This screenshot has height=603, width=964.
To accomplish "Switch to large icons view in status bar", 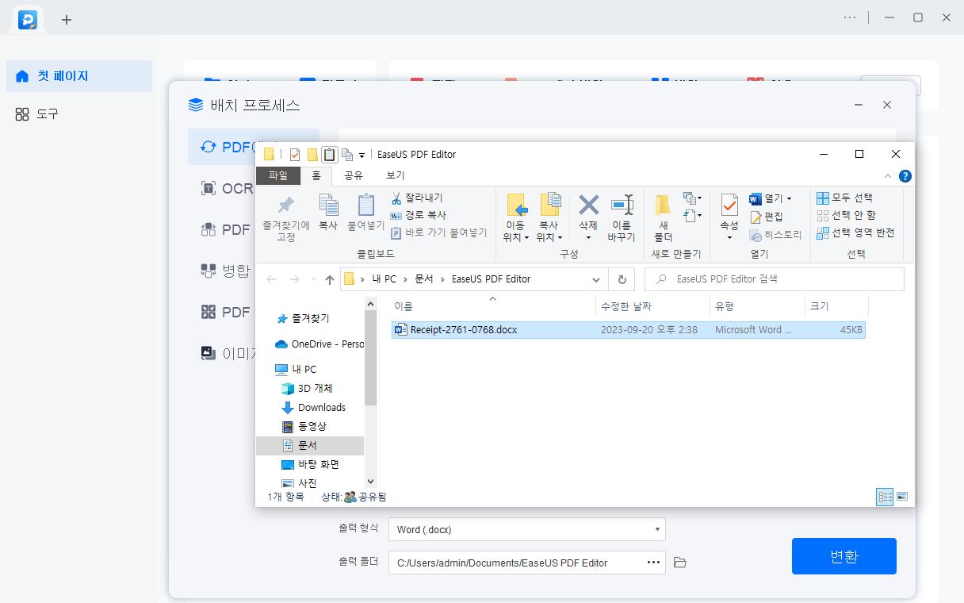I will 902,497.
